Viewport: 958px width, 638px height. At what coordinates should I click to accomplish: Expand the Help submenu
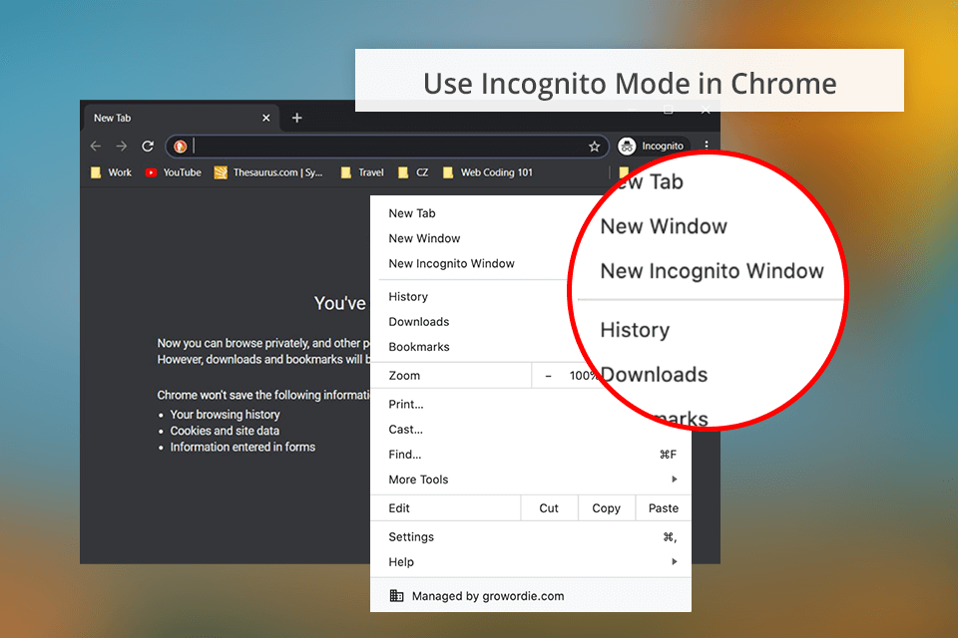tap(530, 561)
